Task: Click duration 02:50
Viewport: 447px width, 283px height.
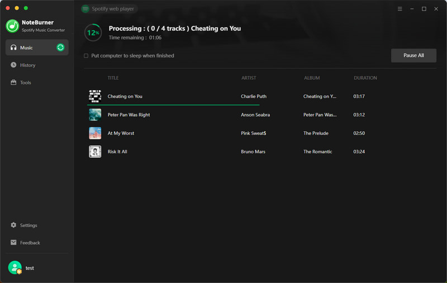Action: (359, 133)
